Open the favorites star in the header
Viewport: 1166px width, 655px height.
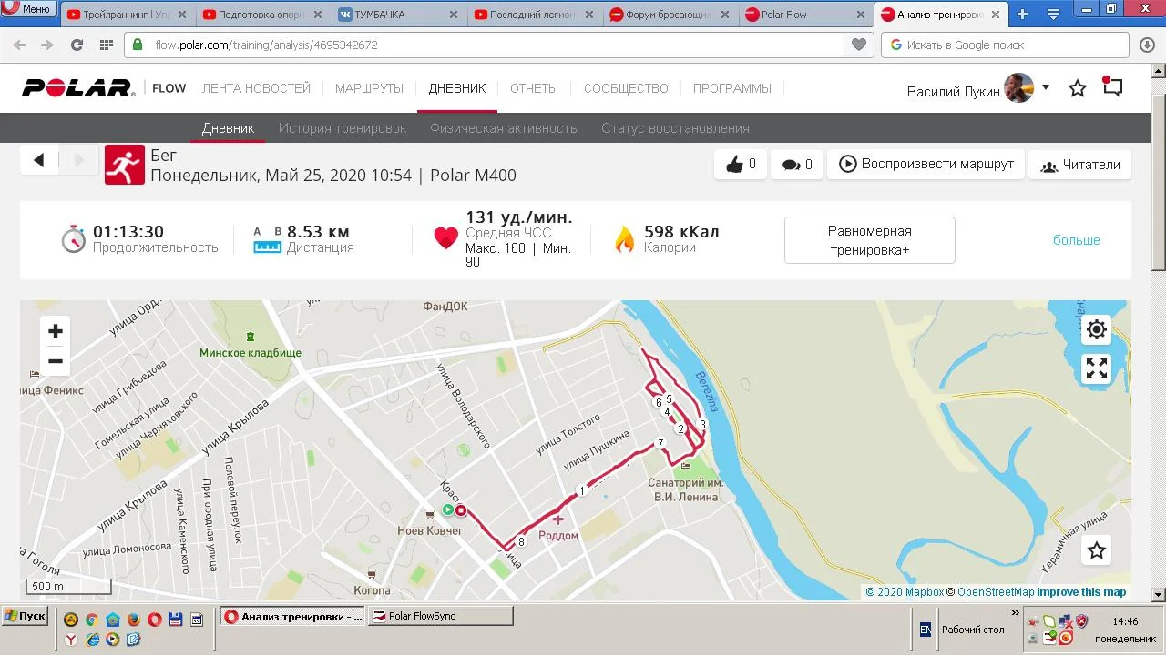coord(1078,88)
